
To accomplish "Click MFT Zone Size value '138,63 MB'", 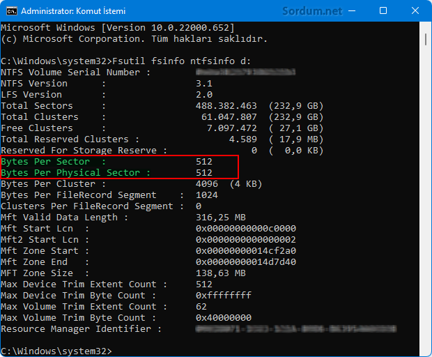I will pyautogui.click(x=221, y=273).
